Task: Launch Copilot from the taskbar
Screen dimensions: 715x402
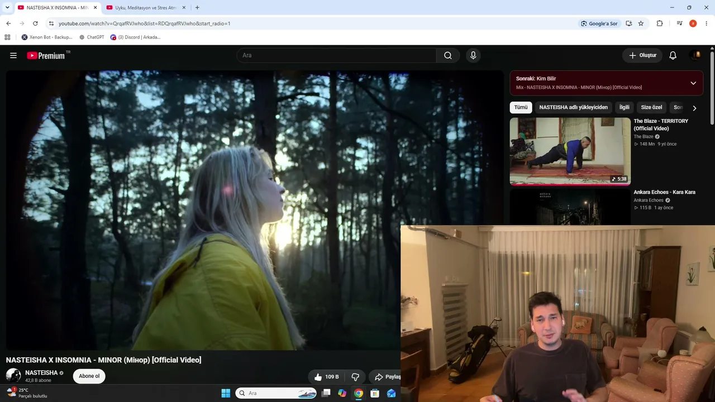Action: 342,393
